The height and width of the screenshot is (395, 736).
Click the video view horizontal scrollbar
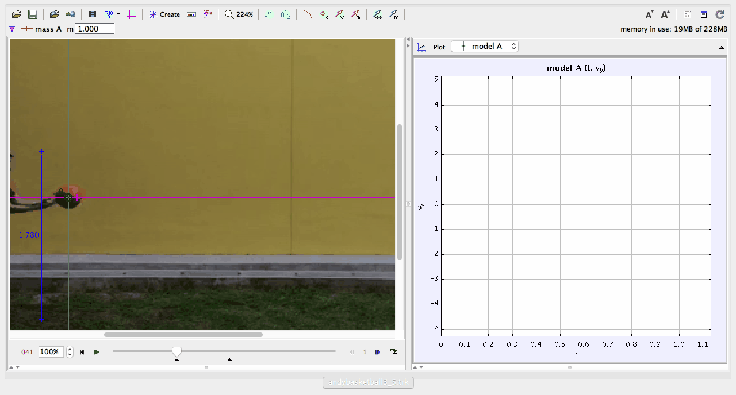pos(183,334)
